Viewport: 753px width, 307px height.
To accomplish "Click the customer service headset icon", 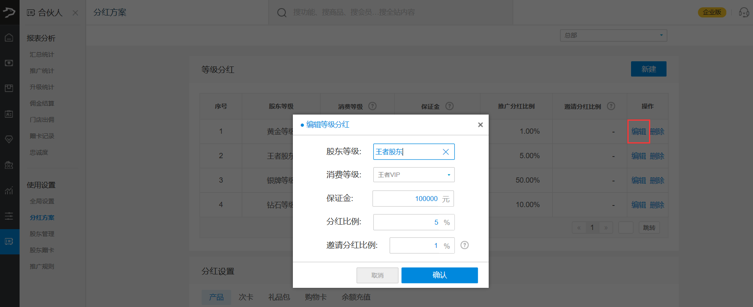I will click(744, 13).
